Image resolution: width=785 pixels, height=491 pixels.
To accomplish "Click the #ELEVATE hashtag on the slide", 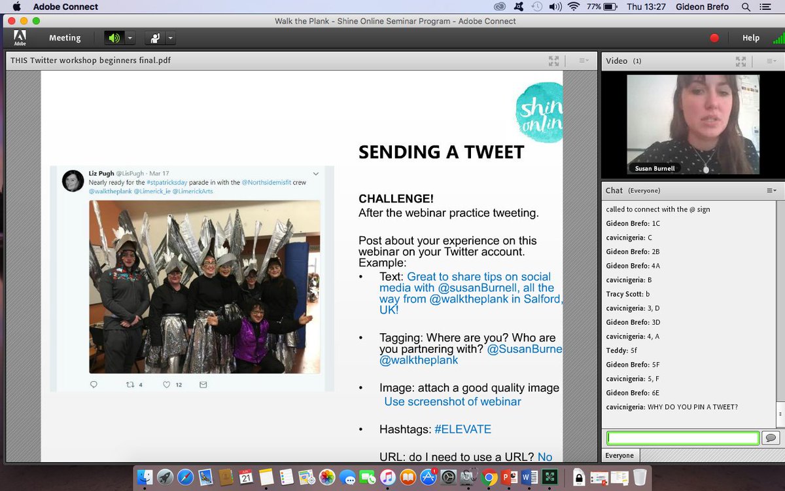I will (462, 429).
